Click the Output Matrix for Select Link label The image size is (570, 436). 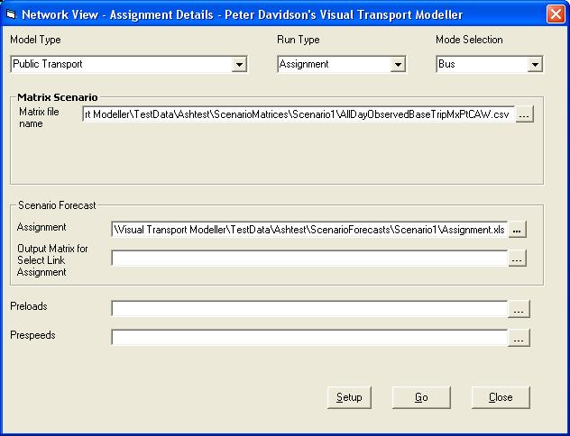coord(52,260)
